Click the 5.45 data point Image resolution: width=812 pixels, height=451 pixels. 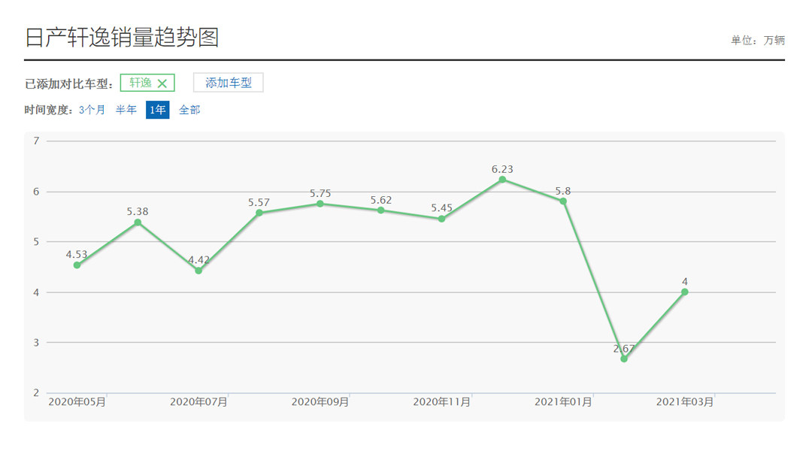pos(442,219)
